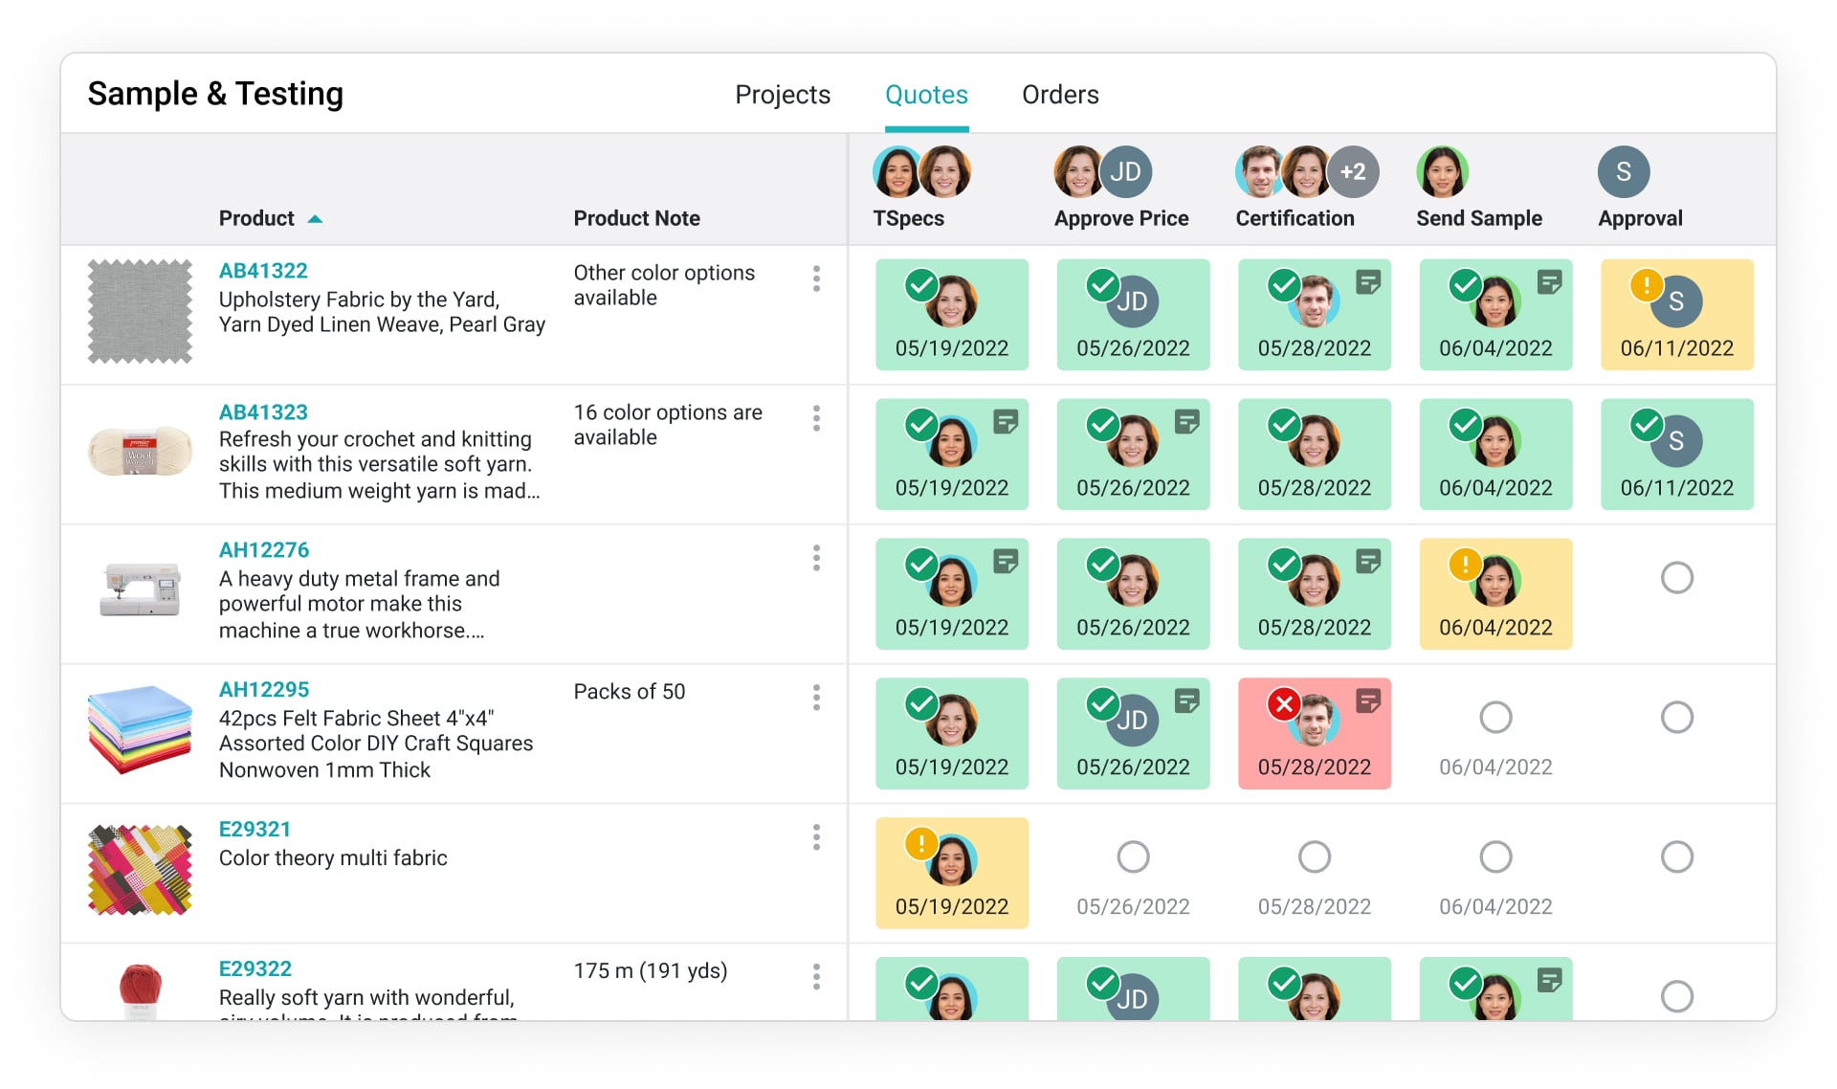Click rejected X icon on AH12295 Certification
Viewport: 1837px width, 1089px height.
(x=1283, y=704)
